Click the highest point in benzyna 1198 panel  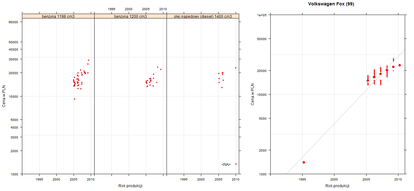89,60
